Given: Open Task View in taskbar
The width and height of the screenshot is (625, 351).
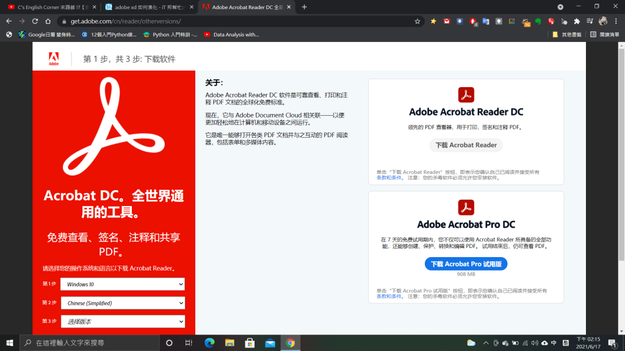Looking at the screenshot, I should 189,342.
